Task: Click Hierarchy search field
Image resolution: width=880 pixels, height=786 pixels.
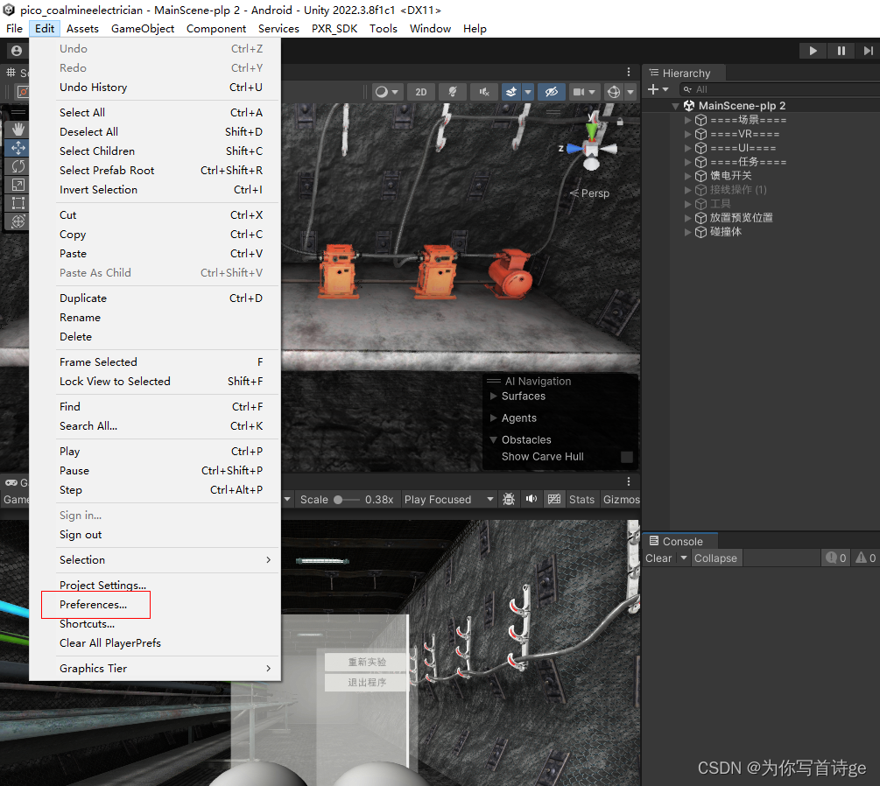Action: pyautogui.click(x=780, y=90)
